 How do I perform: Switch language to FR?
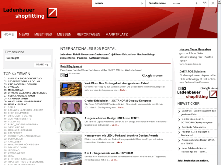(204, 3)
